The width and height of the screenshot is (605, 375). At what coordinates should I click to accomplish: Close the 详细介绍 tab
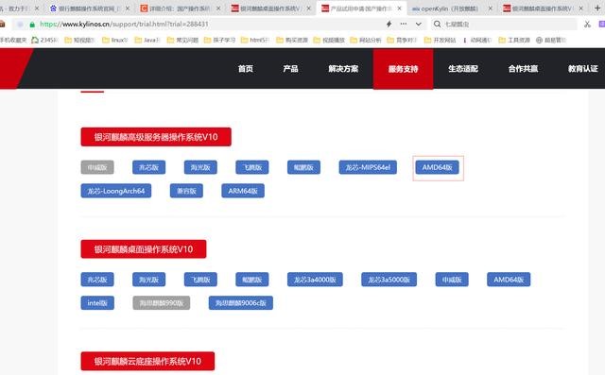click(x=218, y=9)
